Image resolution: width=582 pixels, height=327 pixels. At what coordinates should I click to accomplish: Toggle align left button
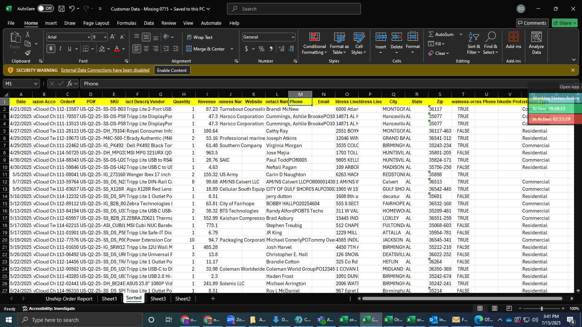[137, 49]
